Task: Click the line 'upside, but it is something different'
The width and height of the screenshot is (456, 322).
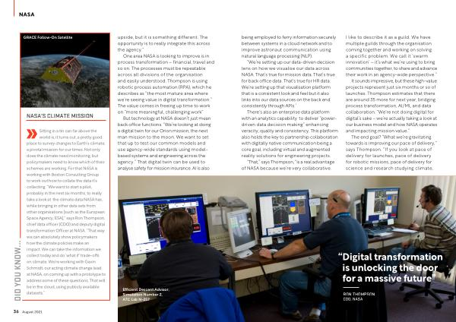Action: (x=163, y=37)
